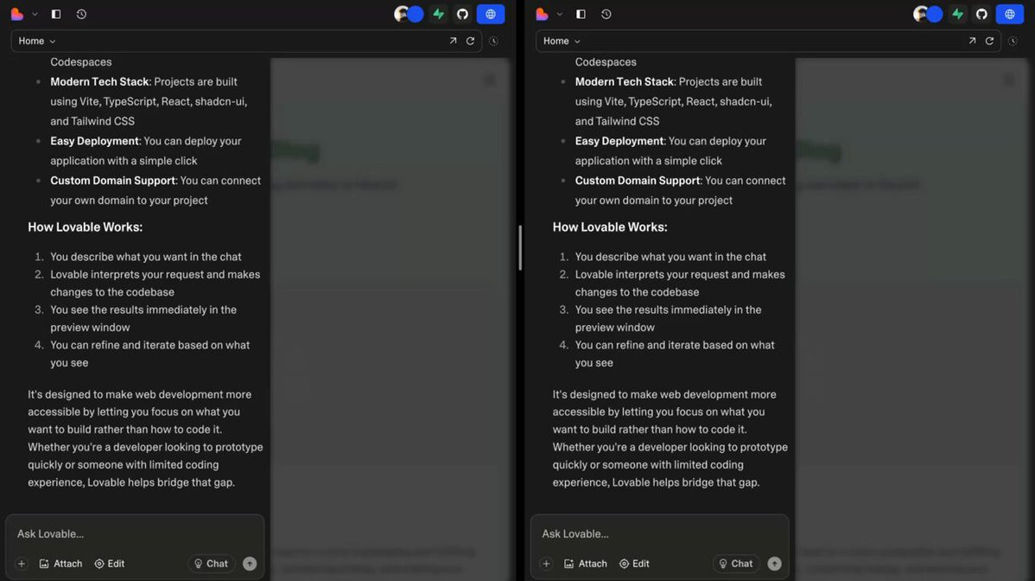
Task: Click 'Modern Tech Stack' text in right window
Action: [x=625, y=82]
